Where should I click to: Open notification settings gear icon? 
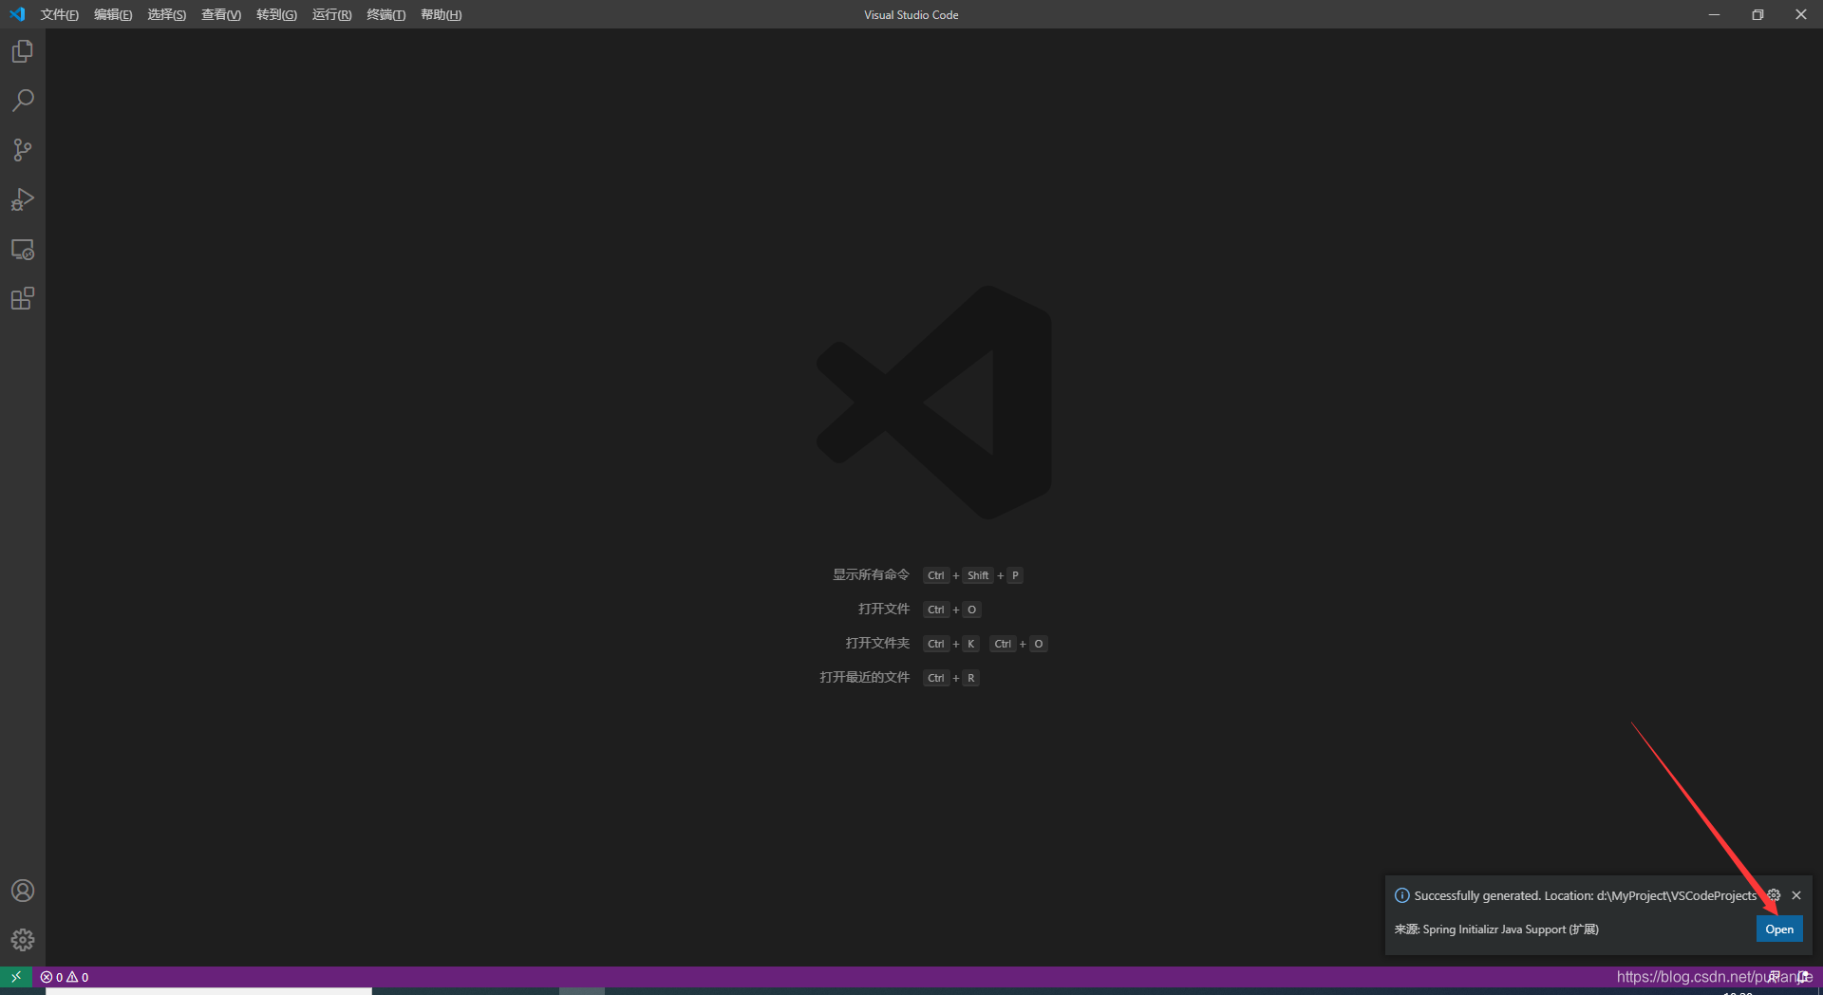click(x=1774, y=895)
